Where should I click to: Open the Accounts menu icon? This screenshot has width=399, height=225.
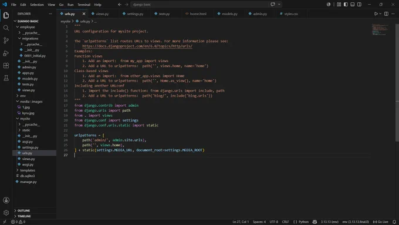tap(6, 200)
